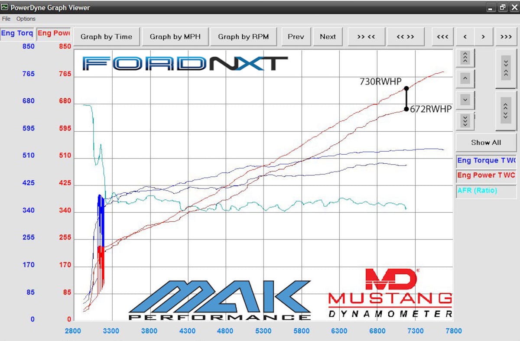Click the Show All button
Screen dimensions: 520x341
(x=486, y=143)
